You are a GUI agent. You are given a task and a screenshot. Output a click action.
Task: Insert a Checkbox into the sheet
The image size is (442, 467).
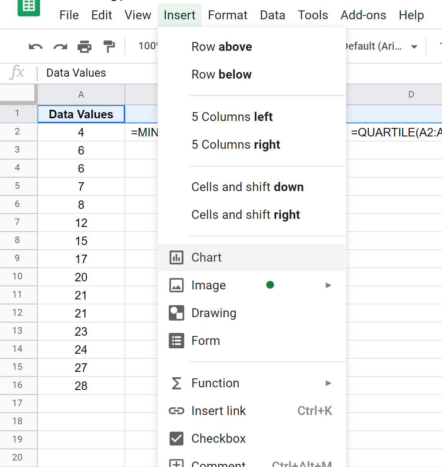(218, 438)
